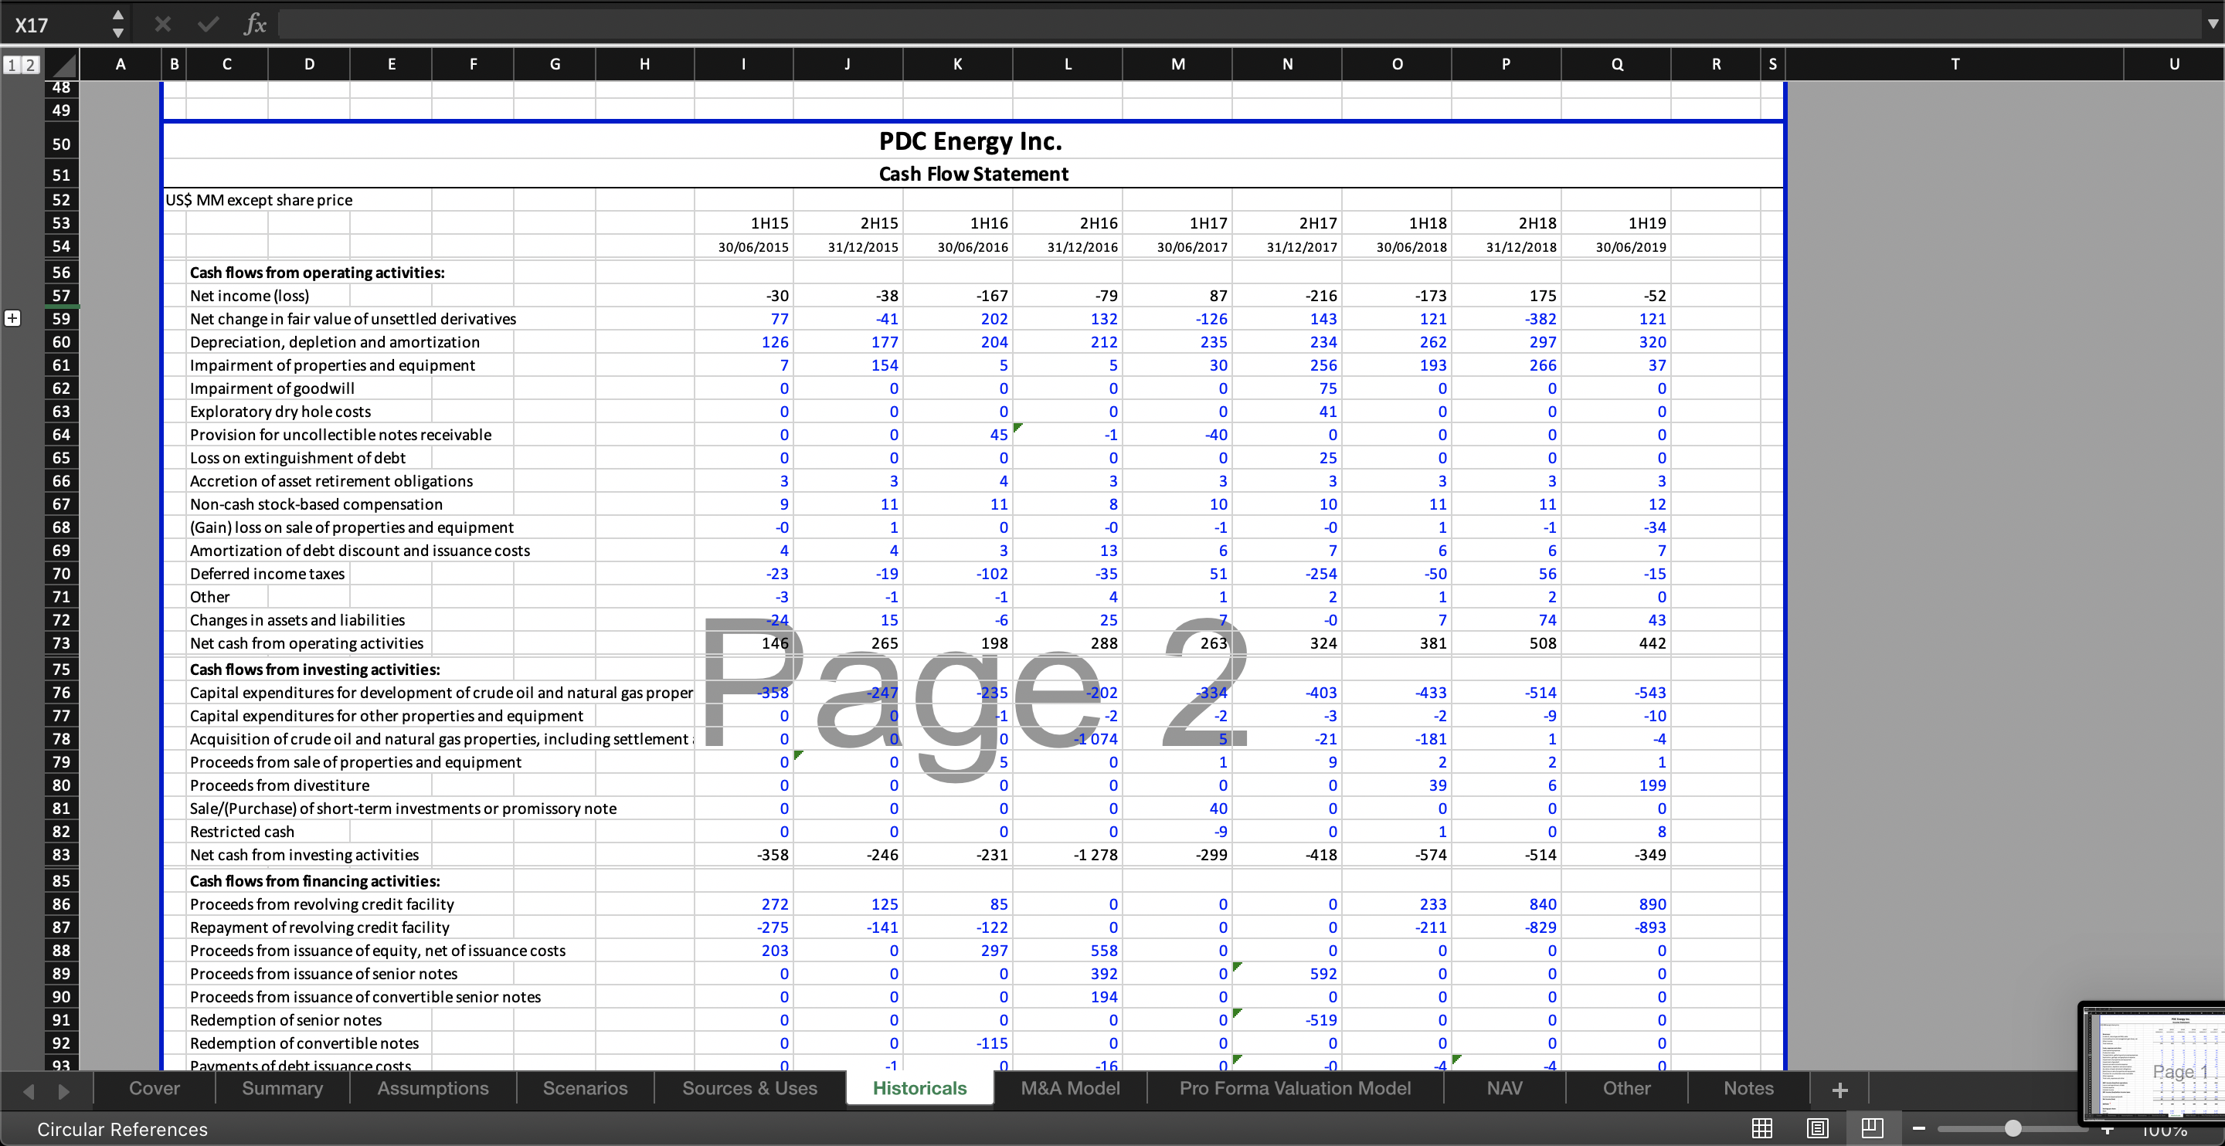The image size is (2225, 1146).
Task: Click the 1H19 net income value -52
Action: pyautogui.click(x=1616, y=295)
